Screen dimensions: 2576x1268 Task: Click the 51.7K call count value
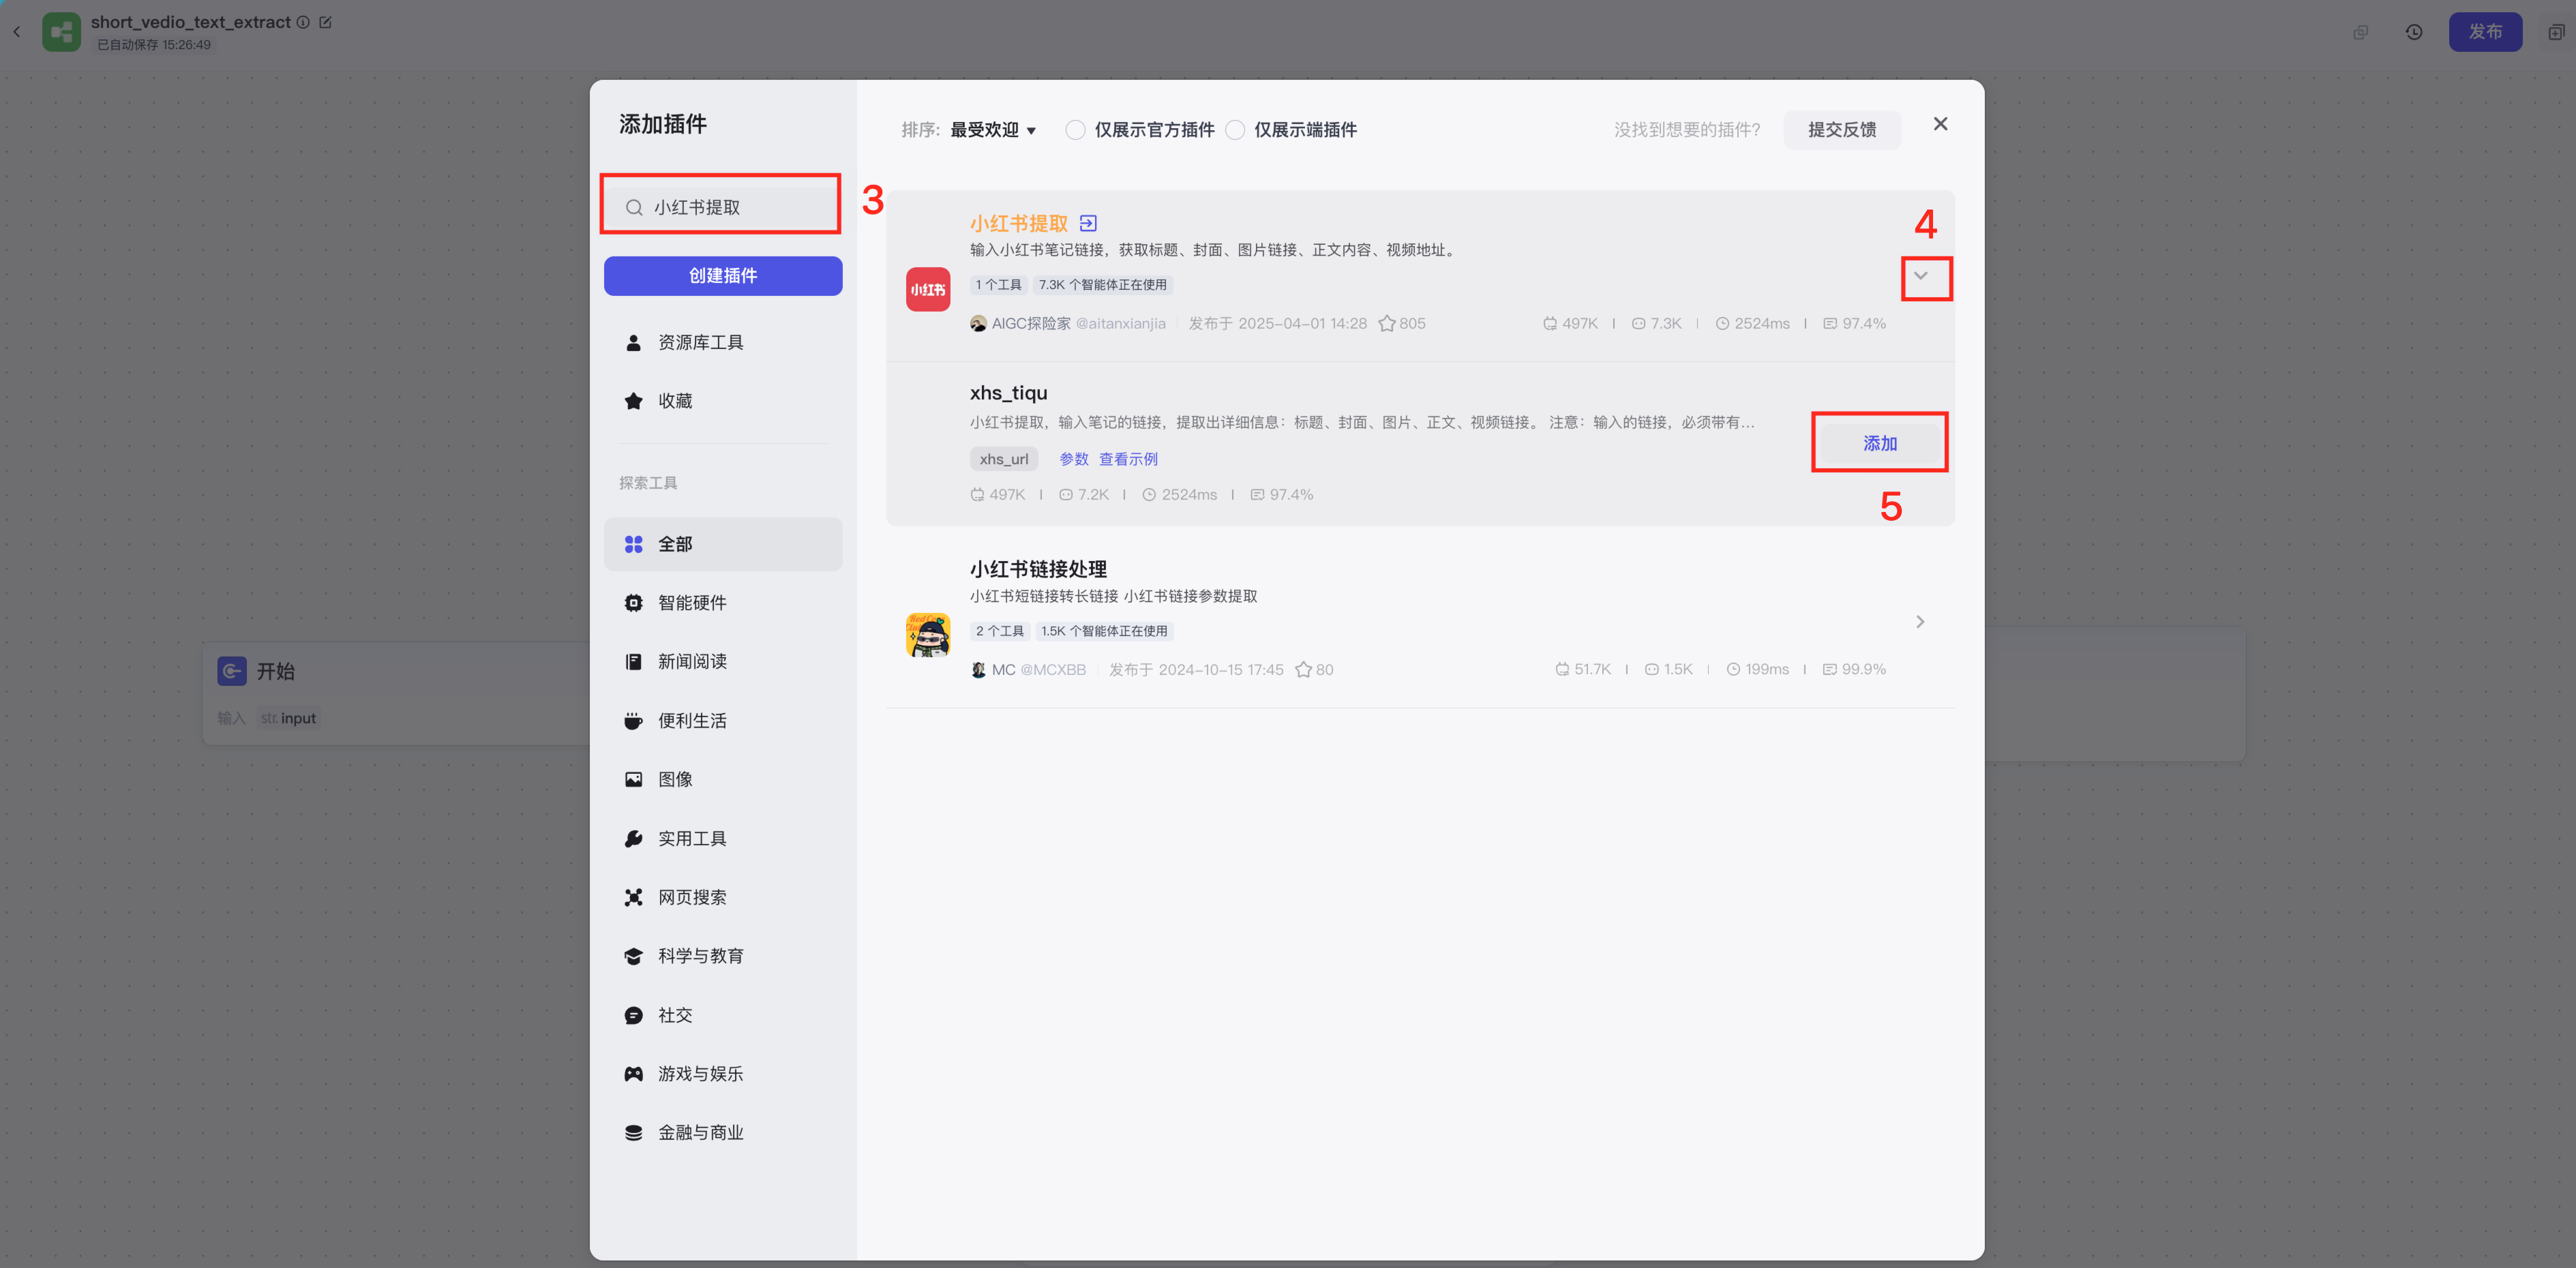point(1592,670)
